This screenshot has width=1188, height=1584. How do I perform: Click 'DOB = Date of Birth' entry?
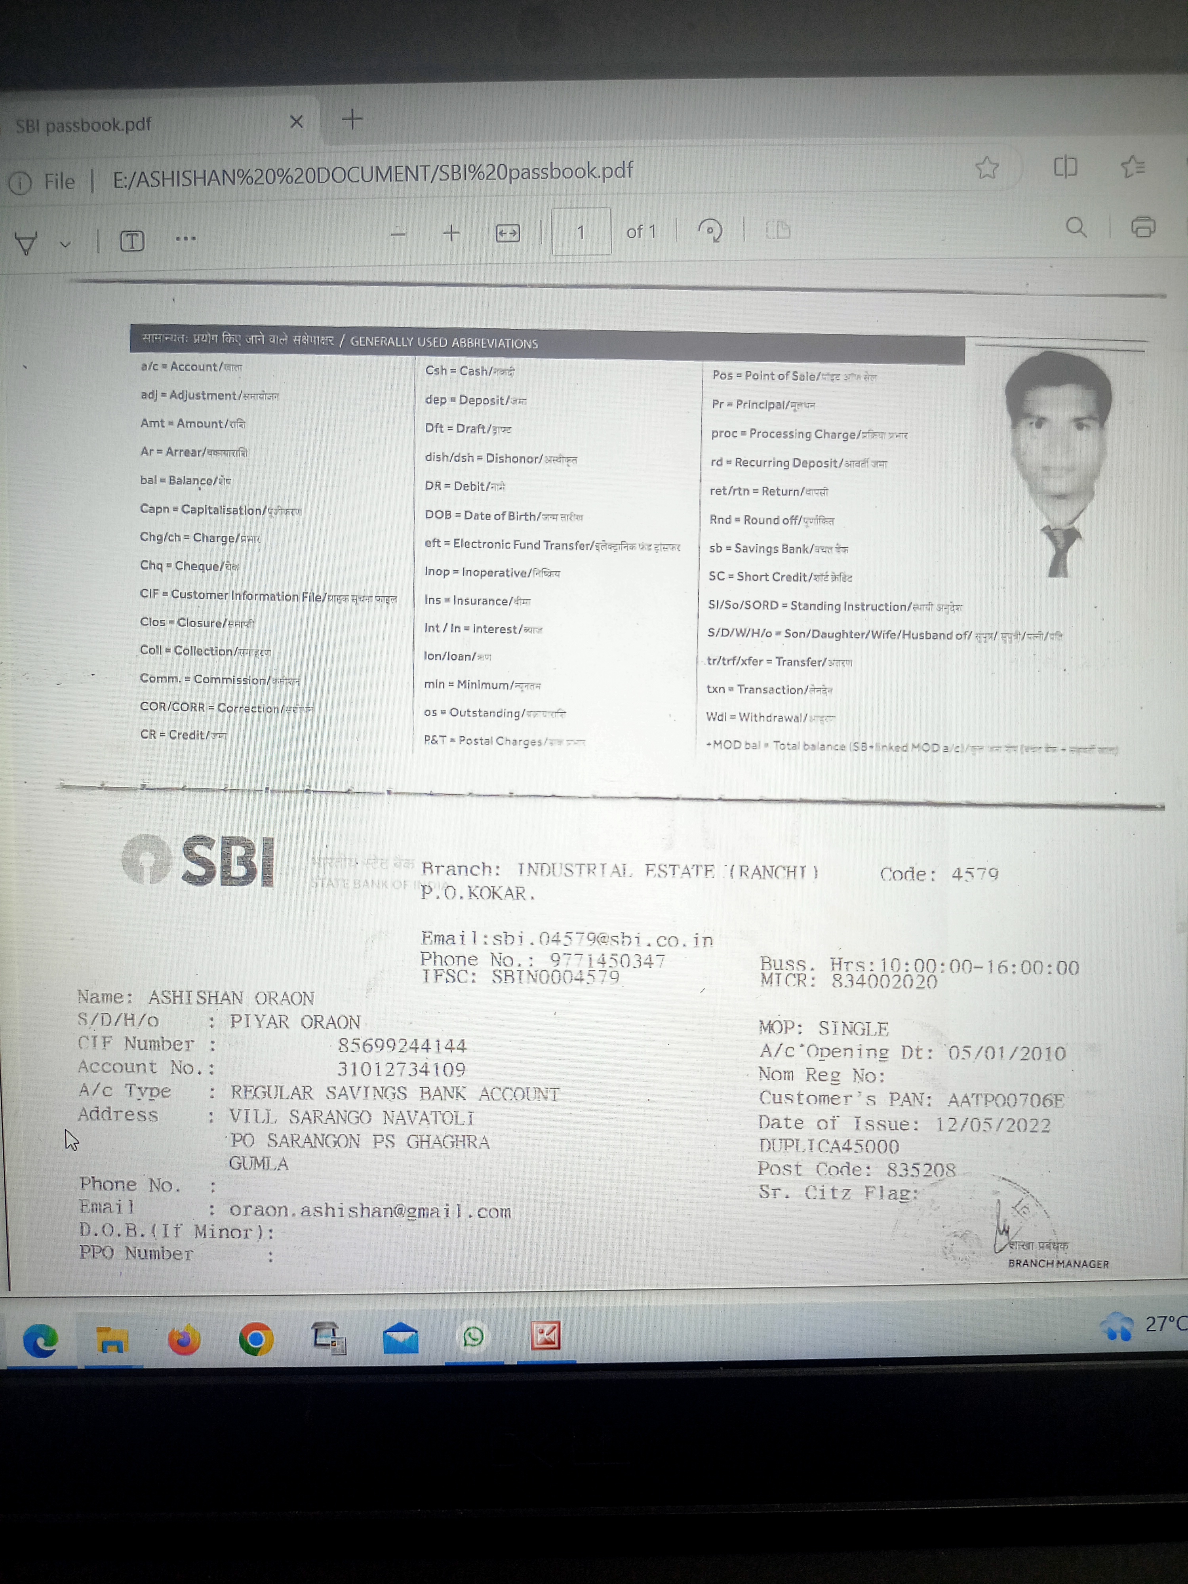point(503,516)
